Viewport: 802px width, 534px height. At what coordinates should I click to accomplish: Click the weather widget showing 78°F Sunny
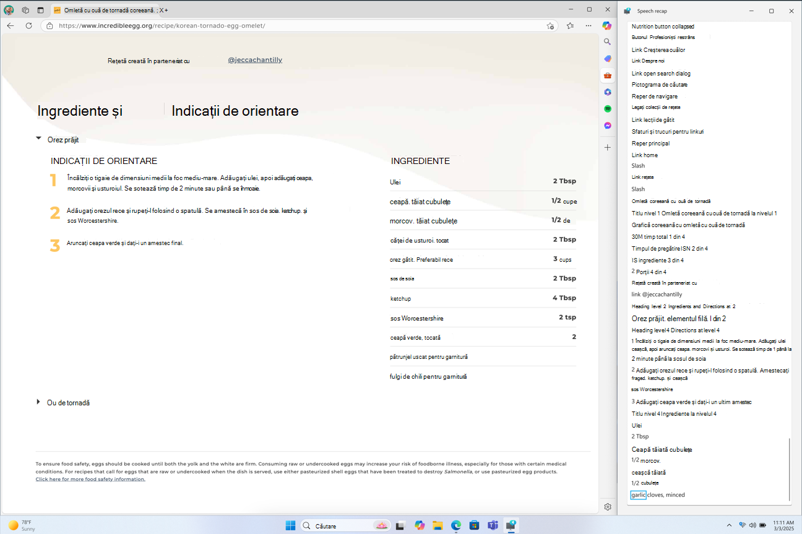(x=22, y=525)
